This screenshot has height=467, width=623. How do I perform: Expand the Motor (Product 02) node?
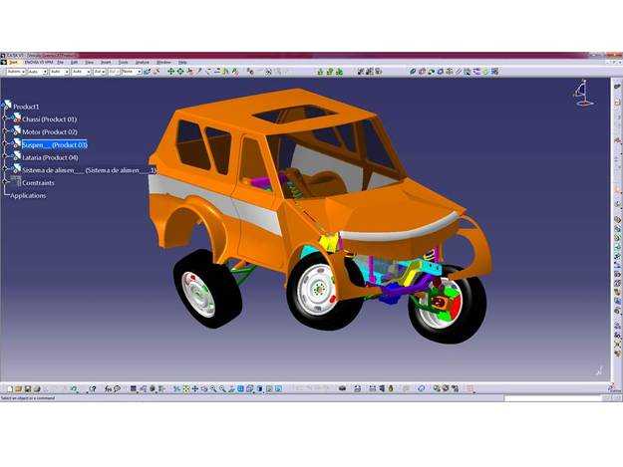click(5, 131)
